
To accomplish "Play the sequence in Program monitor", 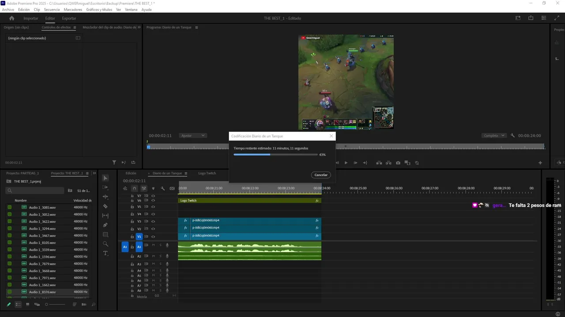I will click(x=346, y=163).
